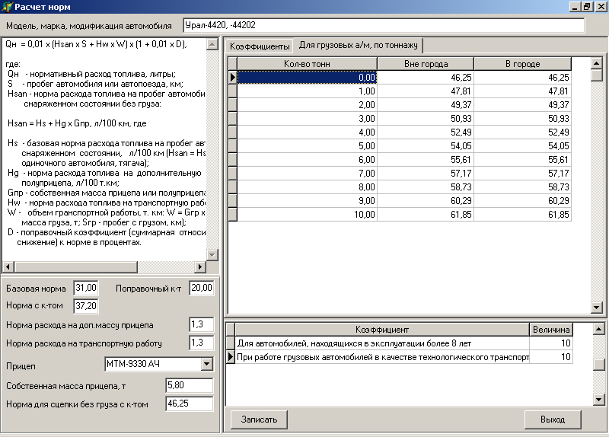The height and width of the screenshot is (437, 609).
Task: Click В городе value 47,81
Action: [523, 91]
